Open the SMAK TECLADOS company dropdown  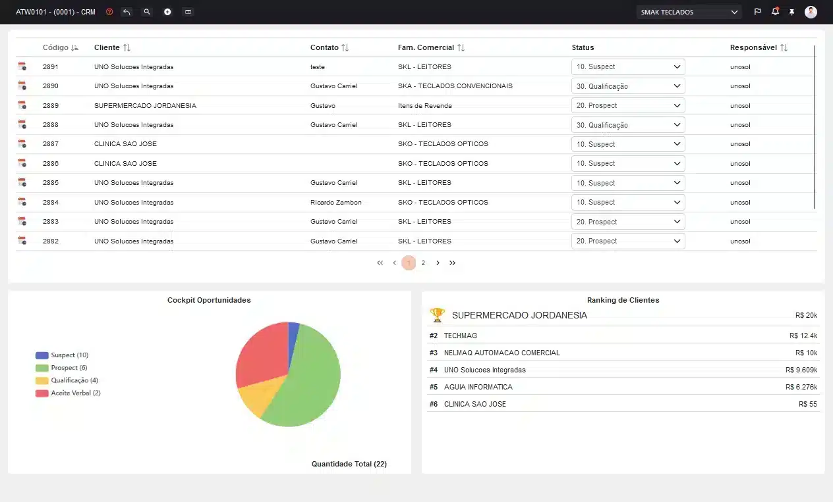[x=689, y=12]
